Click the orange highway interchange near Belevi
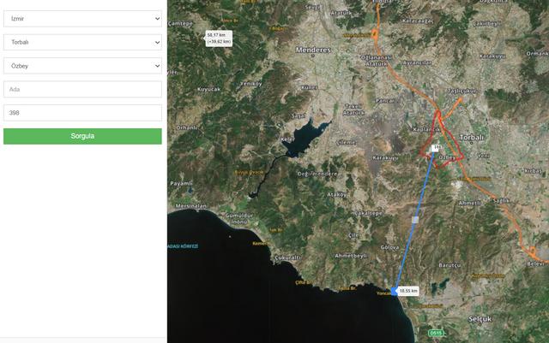This screenshot has width=549, height=343. pos(532,251)
